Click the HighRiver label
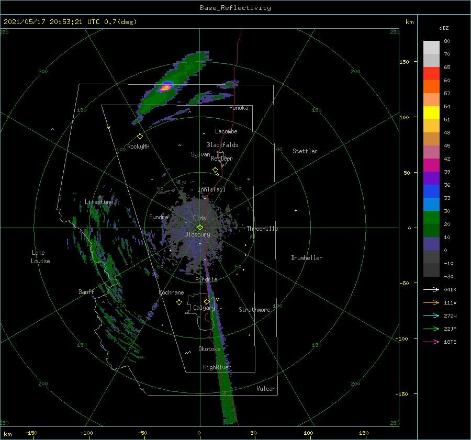The height and width of the screenshot is (440, 471). click(217, 367)
